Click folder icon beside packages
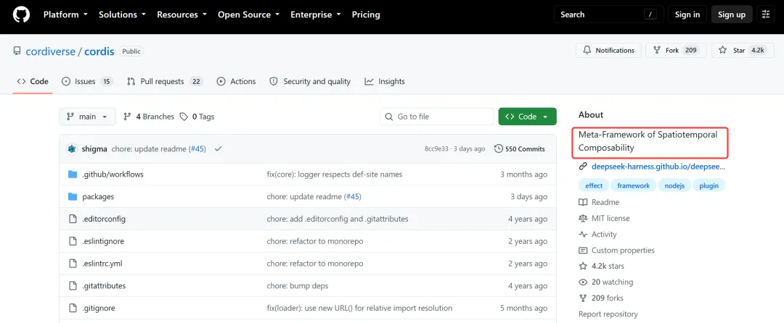The height and width of the screenshot is (323, 784). coord(73,196)
